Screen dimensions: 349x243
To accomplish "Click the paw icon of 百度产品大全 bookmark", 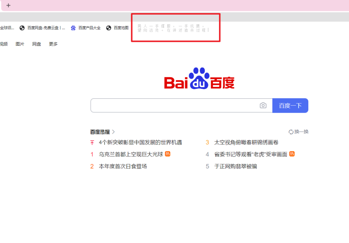I will (73, 28).
